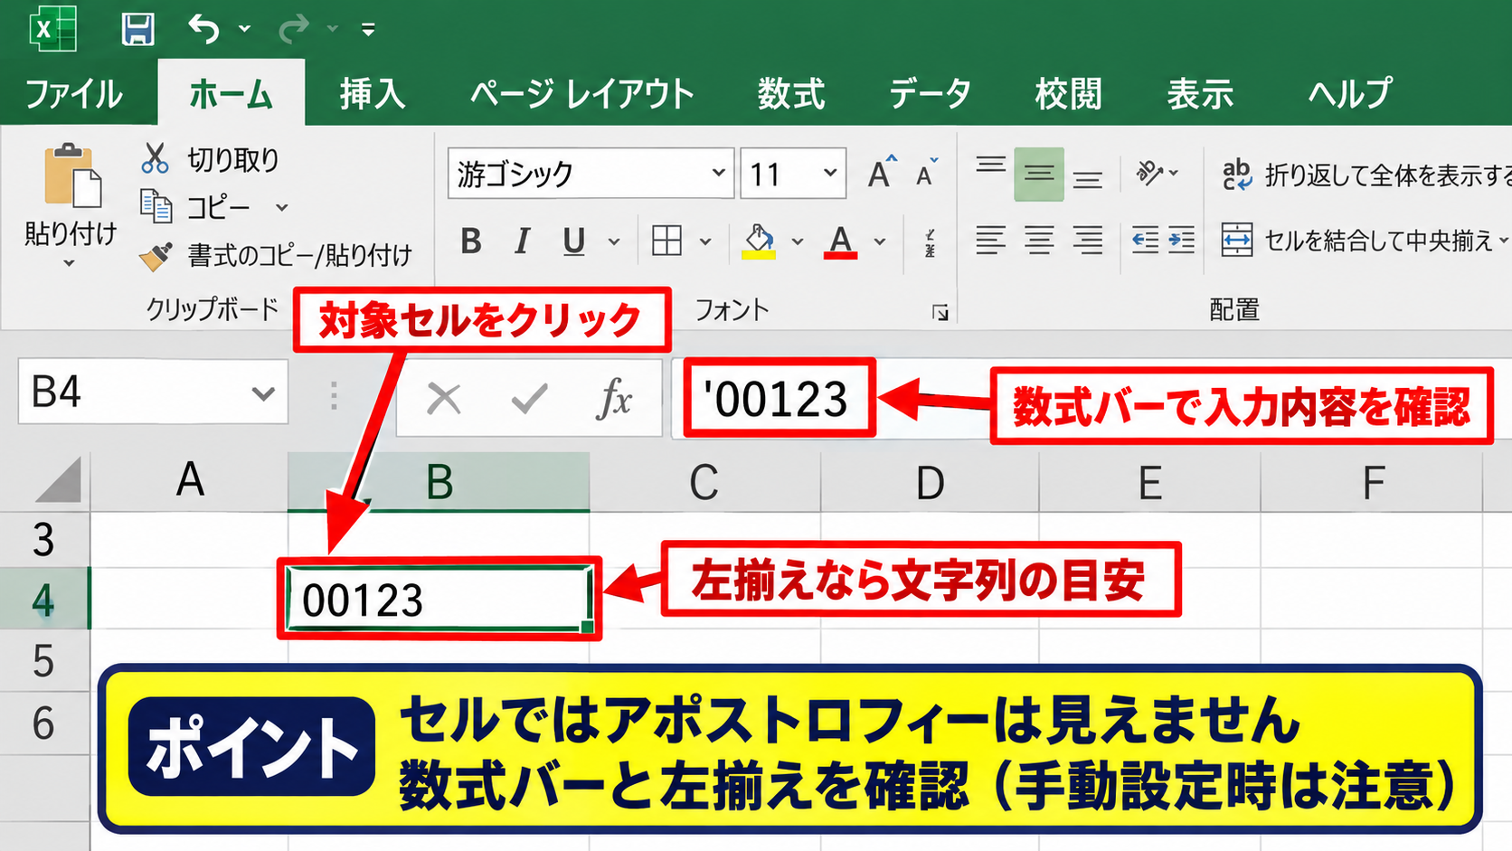
Task: Click the top align icon
Action: [991, 166]
